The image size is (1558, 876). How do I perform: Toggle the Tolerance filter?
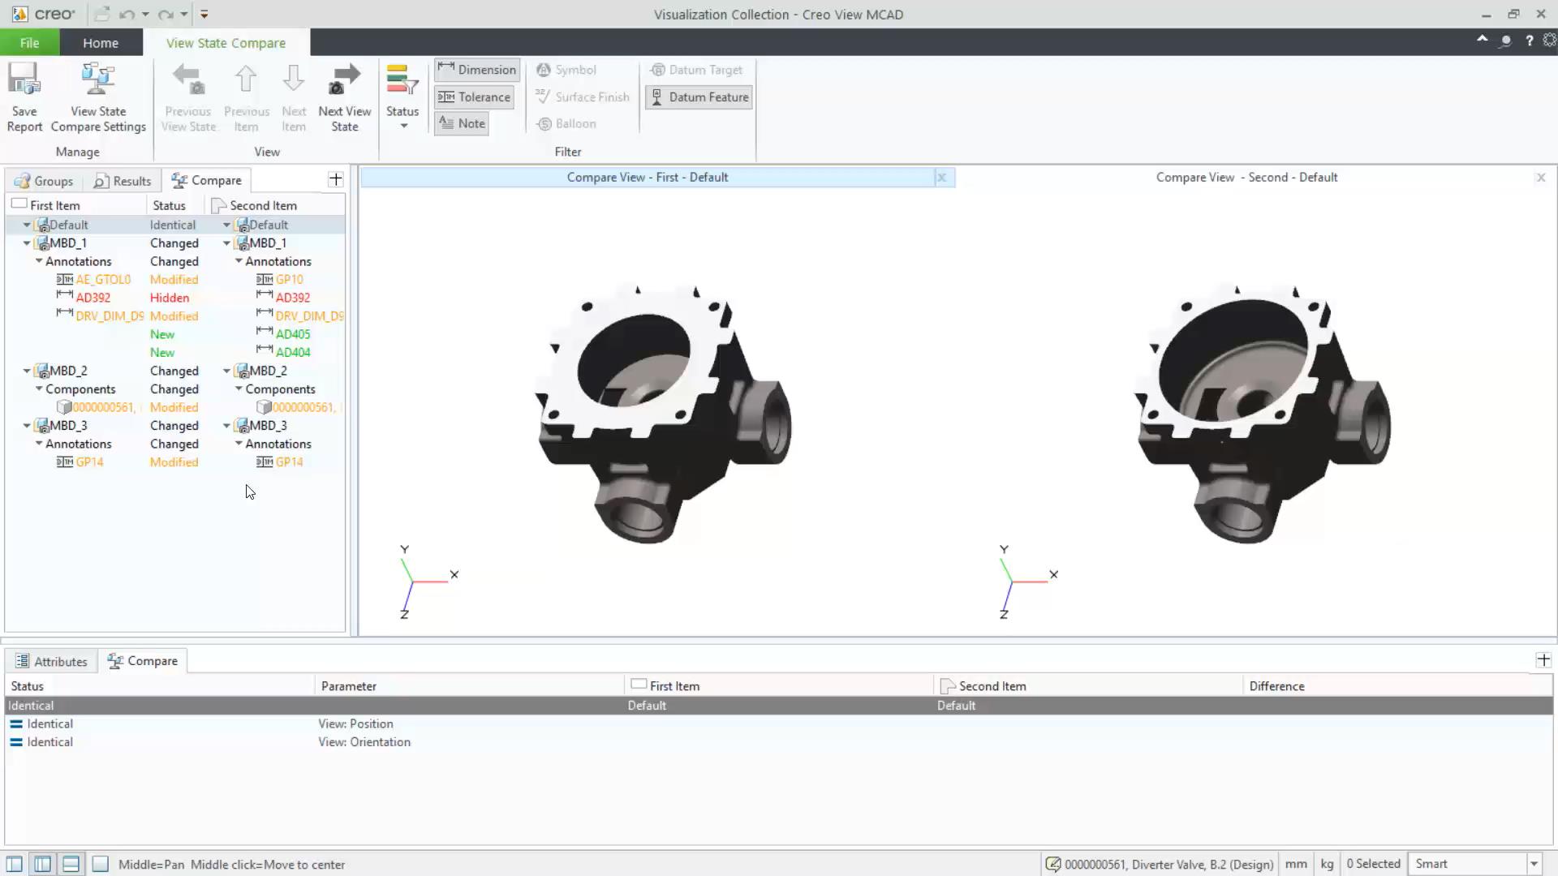coord(475,97)
